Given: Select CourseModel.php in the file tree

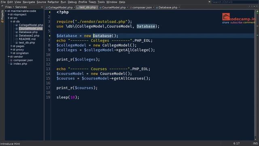Looking at the screenshot, I should [31, 28].
